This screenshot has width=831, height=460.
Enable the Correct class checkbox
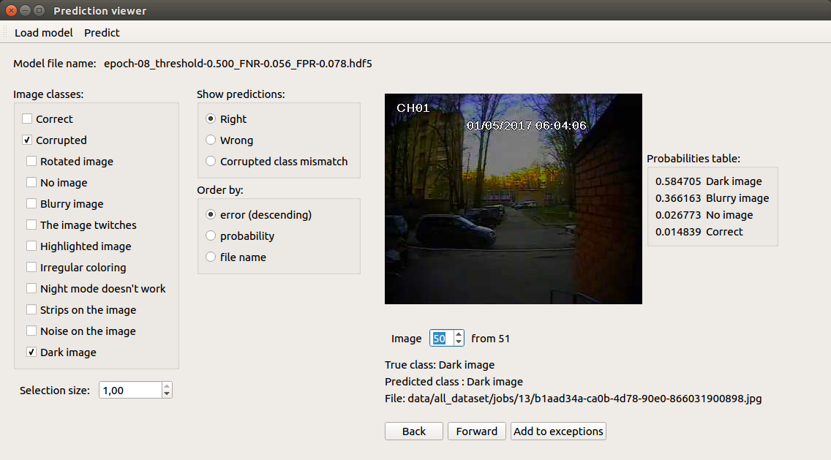point(27,118)
